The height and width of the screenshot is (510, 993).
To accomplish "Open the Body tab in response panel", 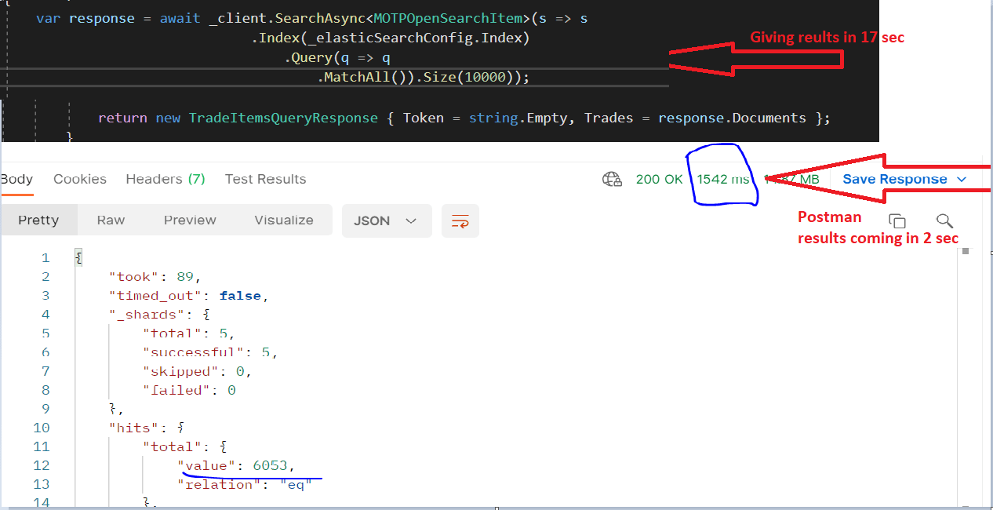I will 16,179.
